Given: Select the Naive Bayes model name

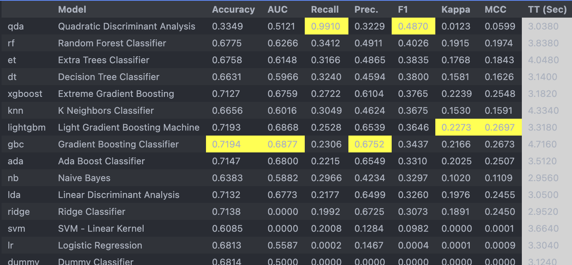Looking at the screenshot, I should tap(84, 178).
